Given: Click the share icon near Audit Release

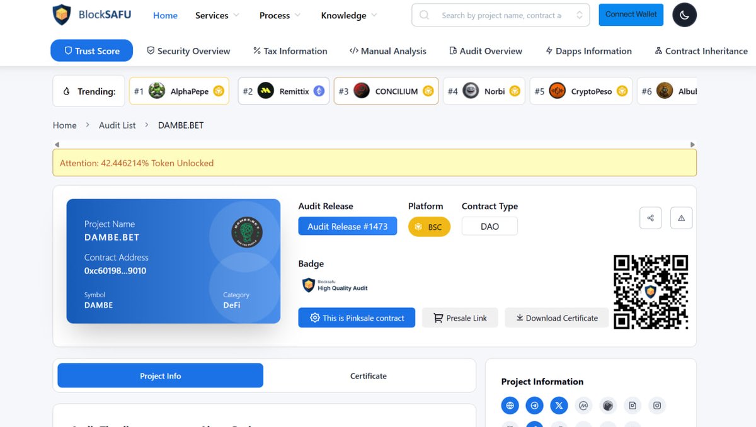Looking at the screenshot, I should tap(650, 217).
